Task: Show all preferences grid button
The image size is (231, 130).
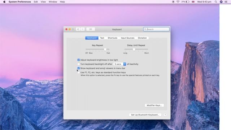Action: coord(91,29)
